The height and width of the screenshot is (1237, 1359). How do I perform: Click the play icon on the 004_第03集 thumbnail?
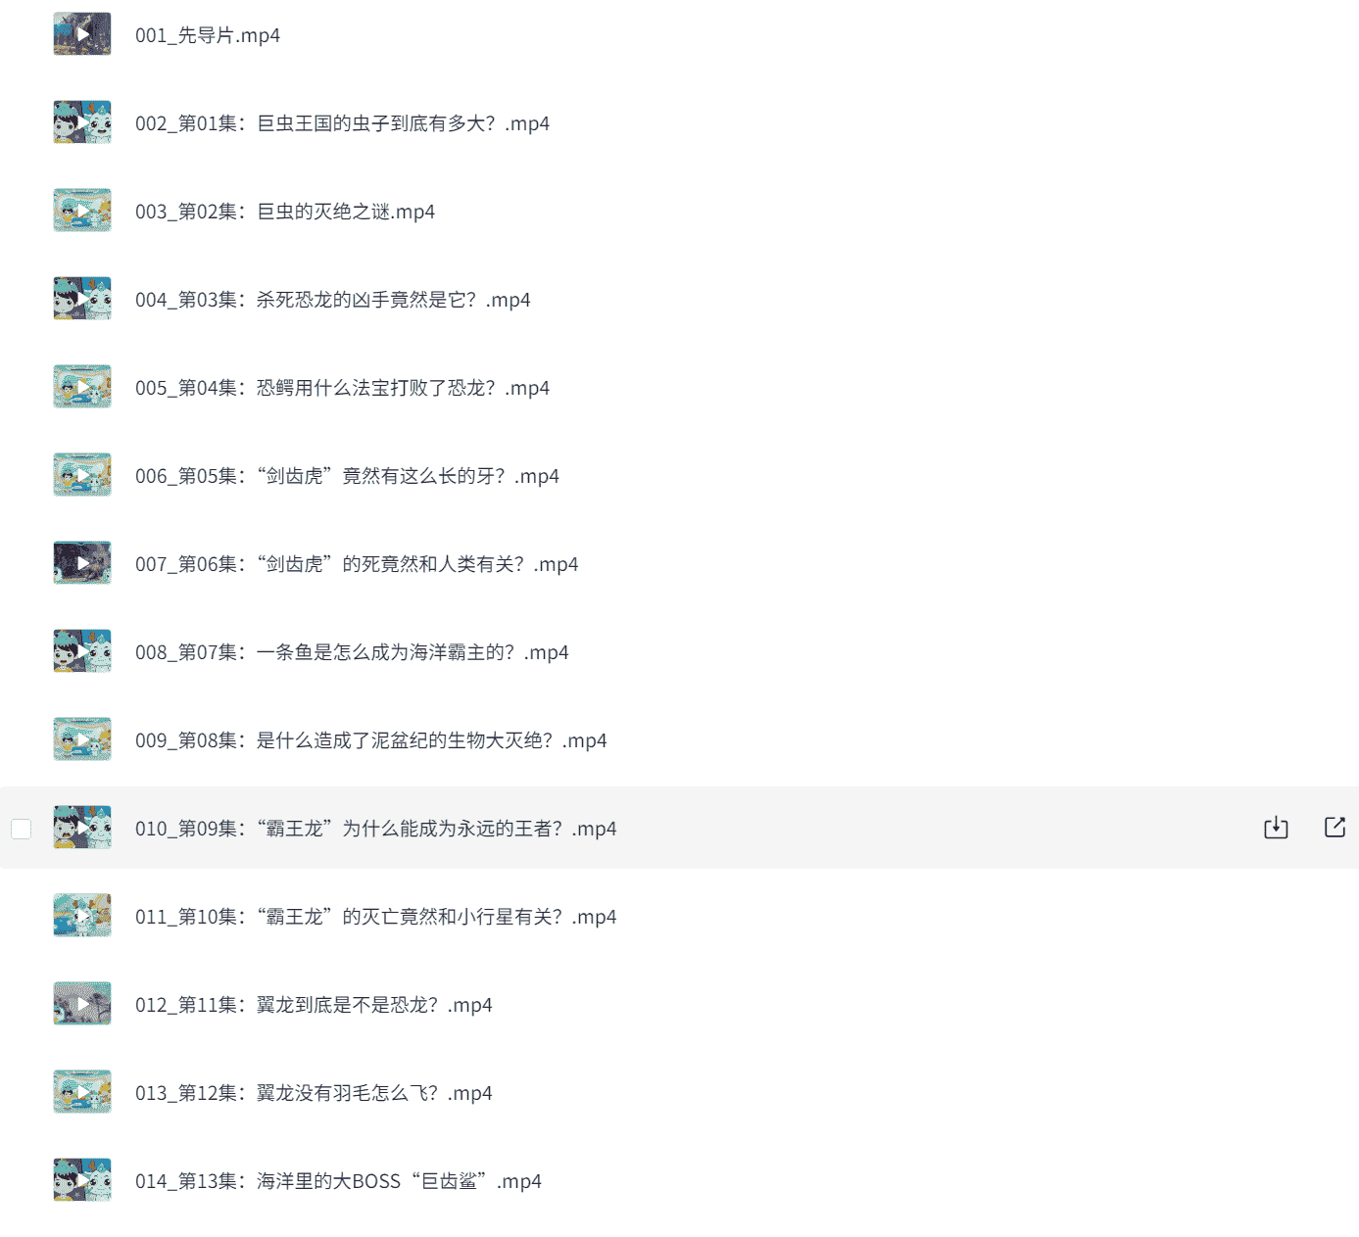point(83,299)
